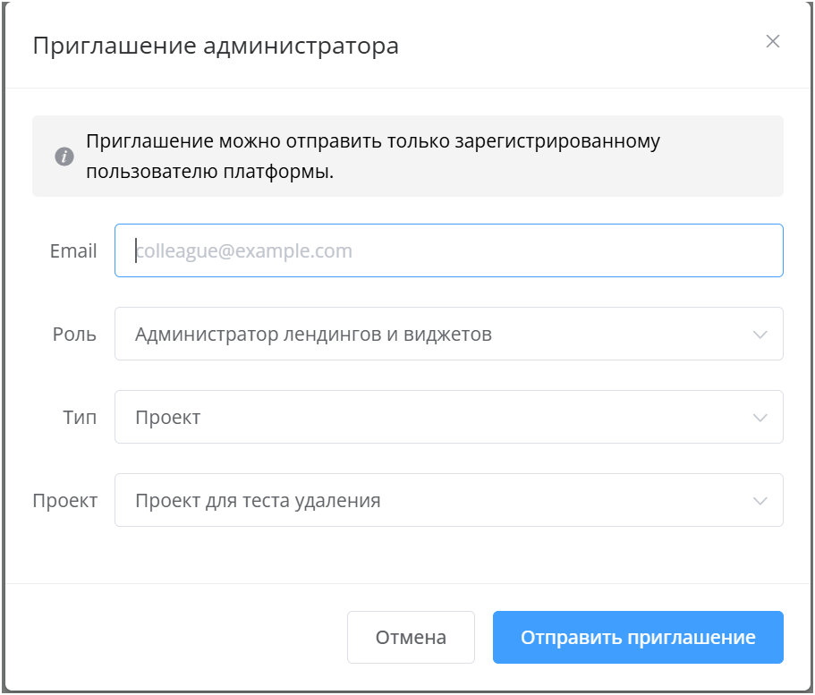Click the Тип field label
Image resolution: width=815 pixels, height=695 pixels.
tap(81, 418)
